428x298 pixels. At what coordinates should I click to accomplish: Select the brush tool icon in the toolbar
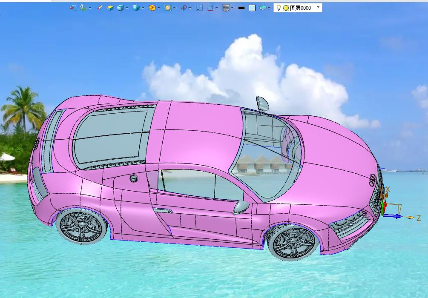tap(100, 8)
